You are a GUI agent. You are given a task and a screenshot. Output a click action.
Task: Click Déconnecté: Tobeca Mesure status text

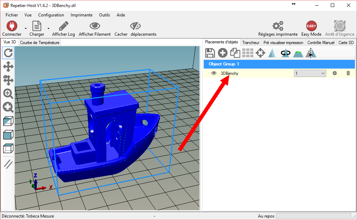(28, 216)
